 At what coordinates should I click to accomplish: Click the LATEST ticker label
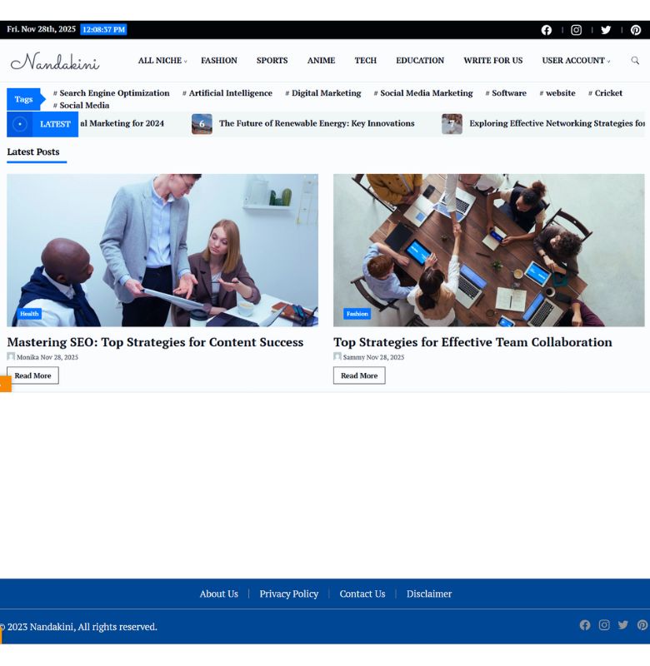coord(55,124)
